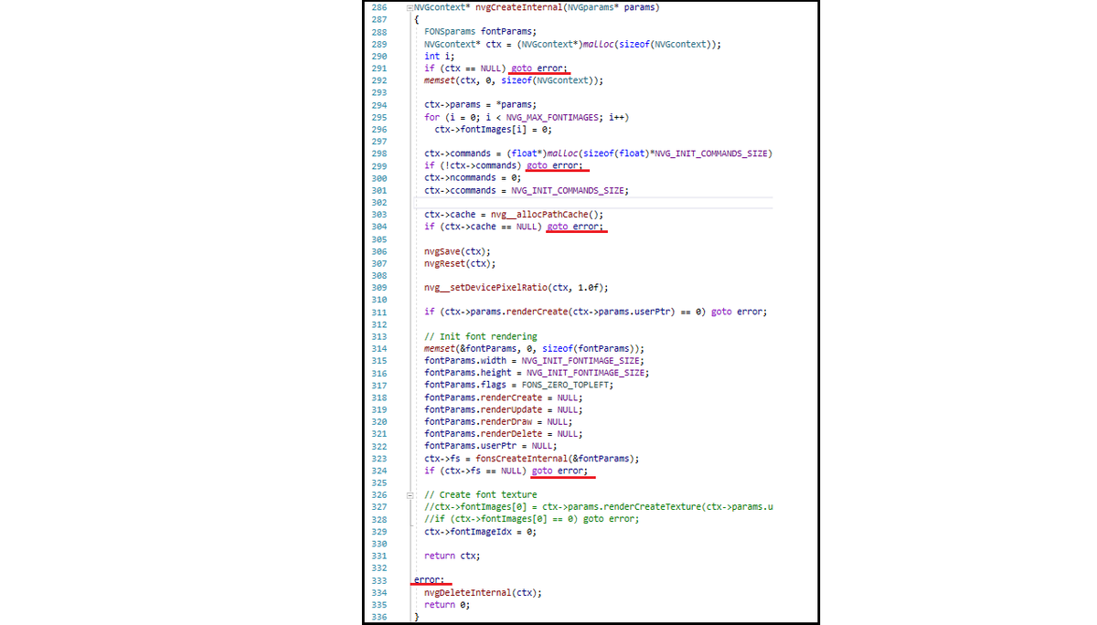Collapse the comment block fold at line 326

410,494
